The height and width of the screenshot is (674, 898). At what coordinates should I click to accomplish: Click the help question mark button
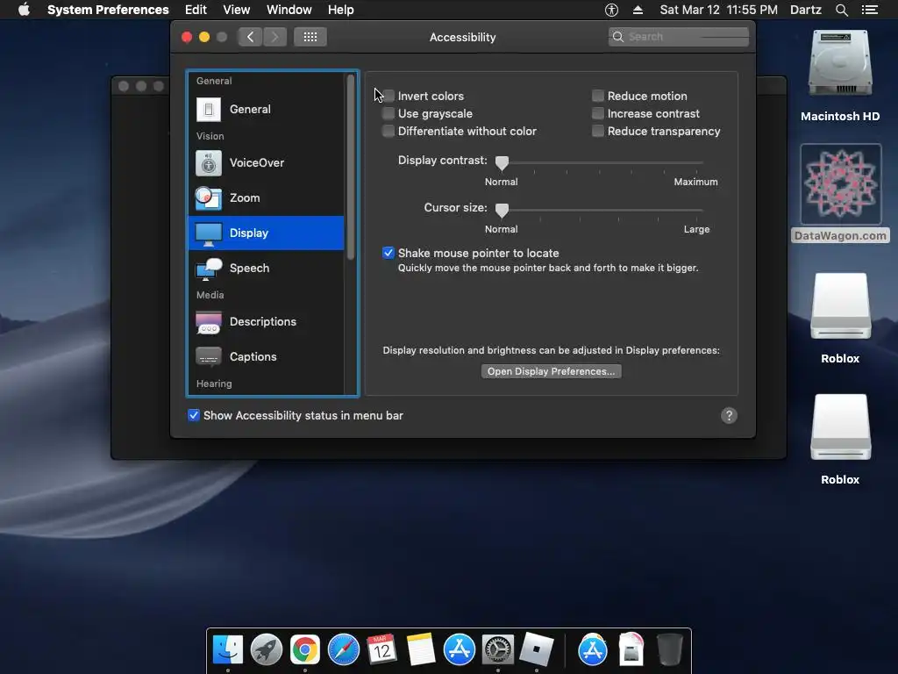click(x=729, y=415)
